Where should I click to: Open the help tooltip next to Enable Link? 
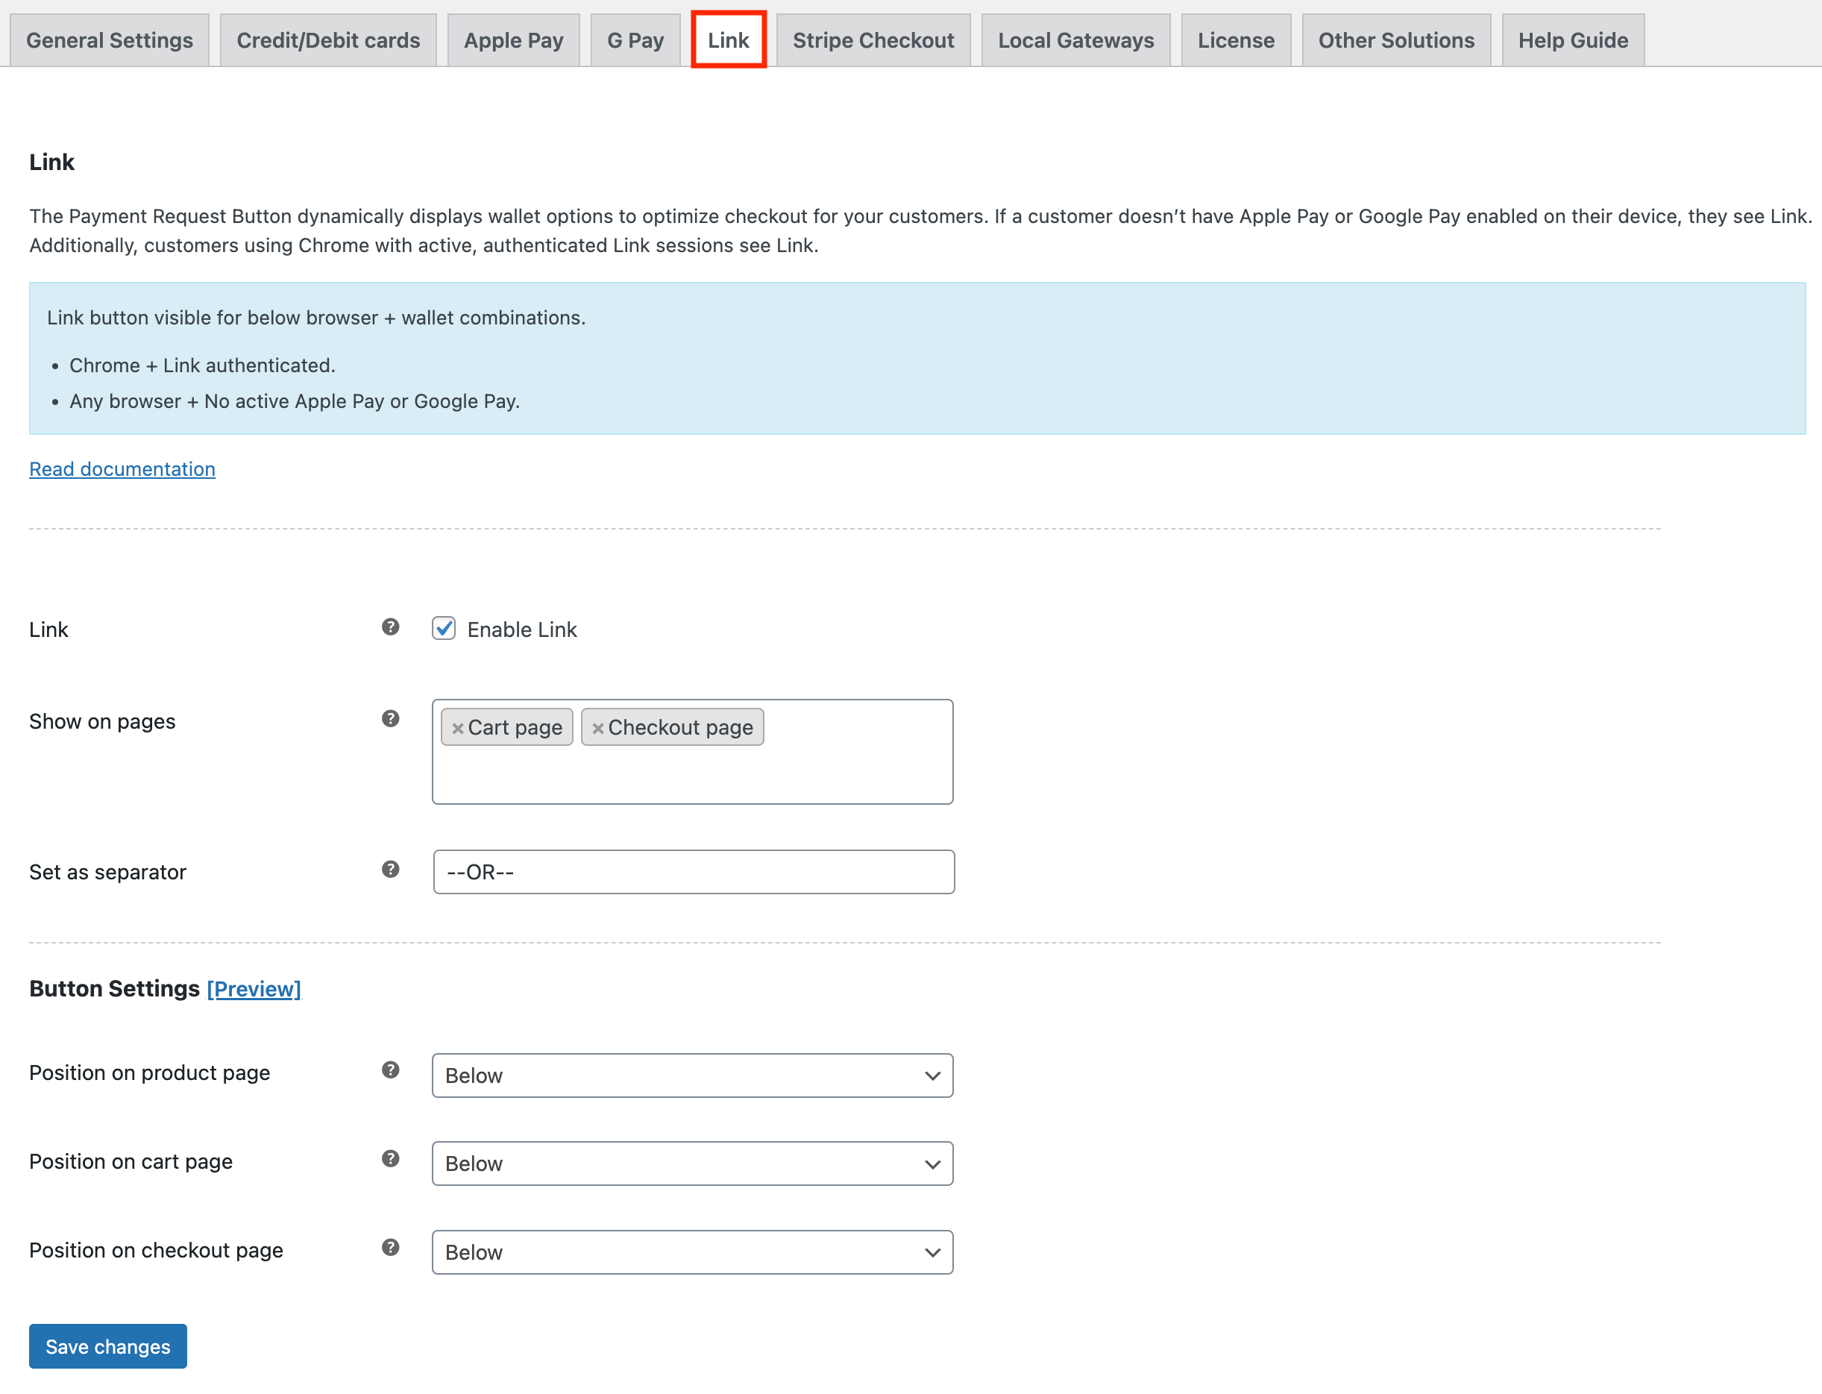(389, 627)
